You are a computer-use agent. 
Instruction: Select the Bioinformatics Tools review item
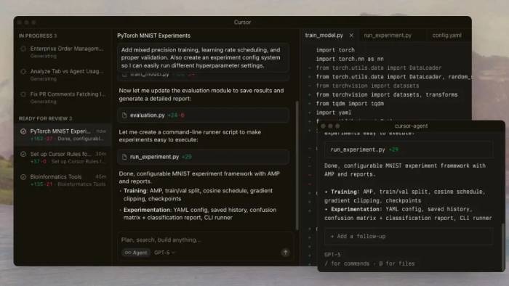(x=63, y=180)
